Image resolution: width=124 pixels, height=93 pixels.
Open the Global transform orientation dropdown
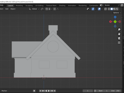click(x=34, y=9)
